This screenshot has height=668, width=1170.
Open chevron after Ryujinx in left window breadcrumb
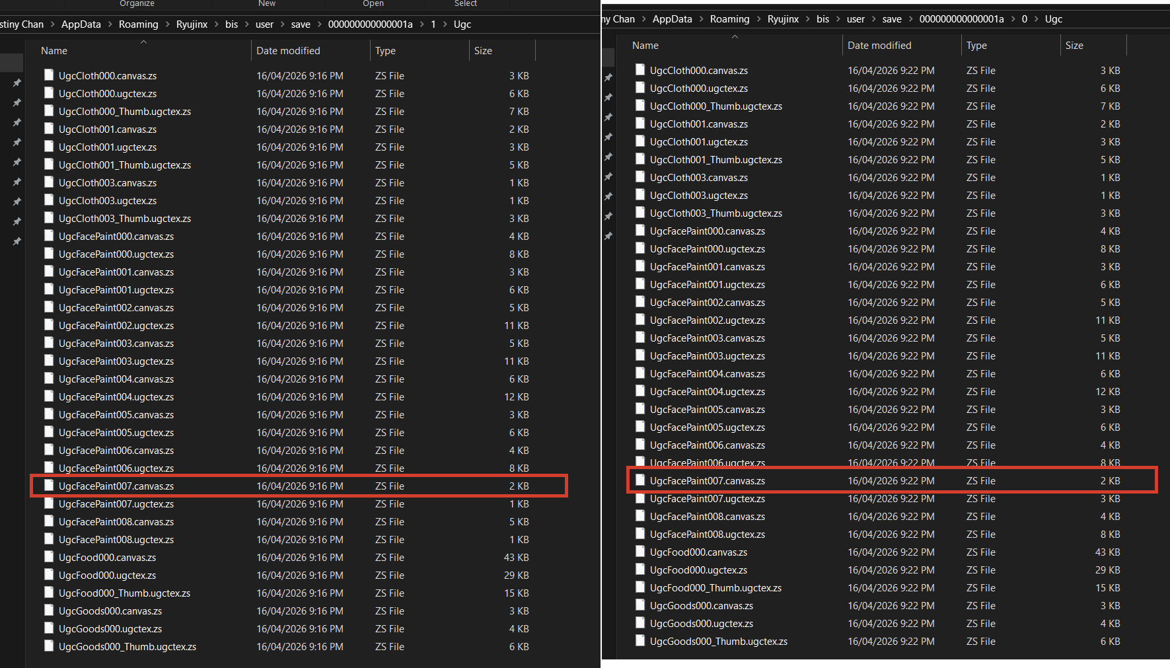pos(216,24)
